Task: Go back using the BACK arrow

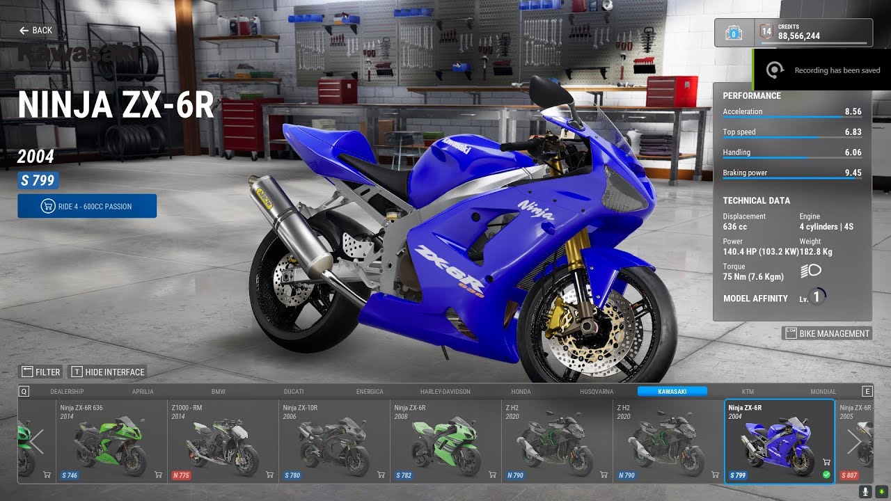Action: pyautogui.click(x=36, y=31)
